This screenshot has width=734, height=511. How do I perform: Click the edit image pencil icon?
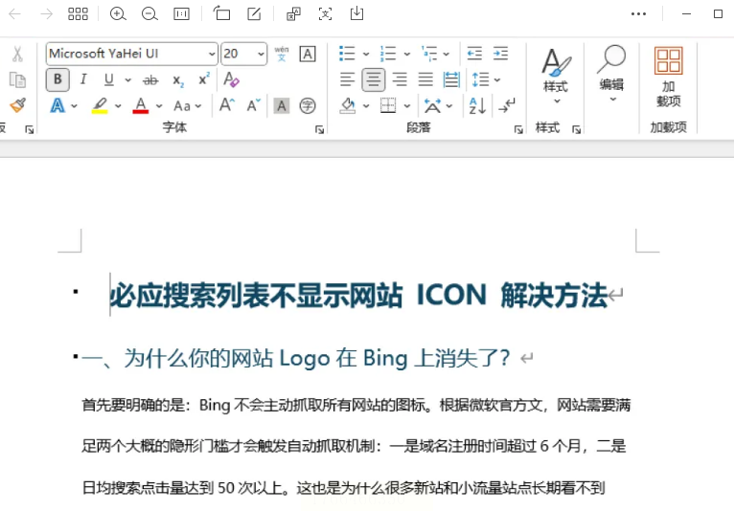(x=254, y=14)
